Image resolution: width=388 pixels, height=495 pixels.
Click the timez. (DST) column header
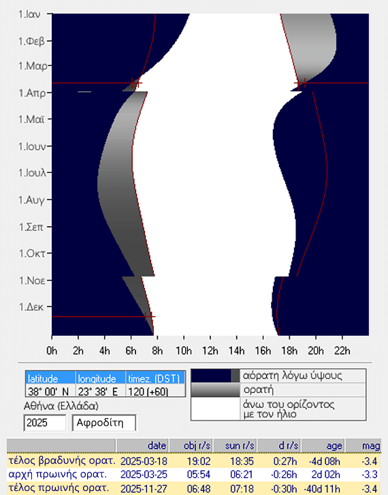(x=155, y=378)
